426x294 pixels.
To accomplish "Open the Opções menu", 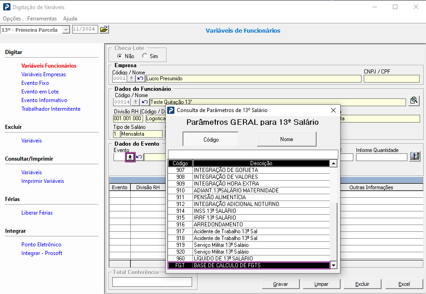I will click(x=12, y=19).
